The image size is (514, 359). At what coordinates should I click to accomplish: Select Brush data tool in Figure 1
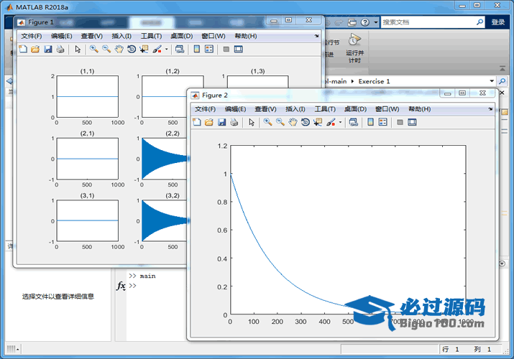click(157, 50)
